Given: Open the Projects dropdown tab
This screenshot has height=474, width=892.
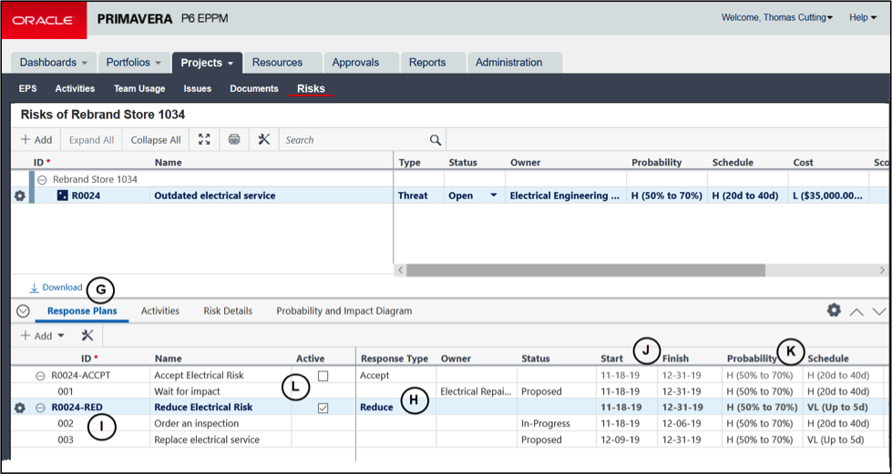Looking at the screenshot, I should [x=207, y=63].
